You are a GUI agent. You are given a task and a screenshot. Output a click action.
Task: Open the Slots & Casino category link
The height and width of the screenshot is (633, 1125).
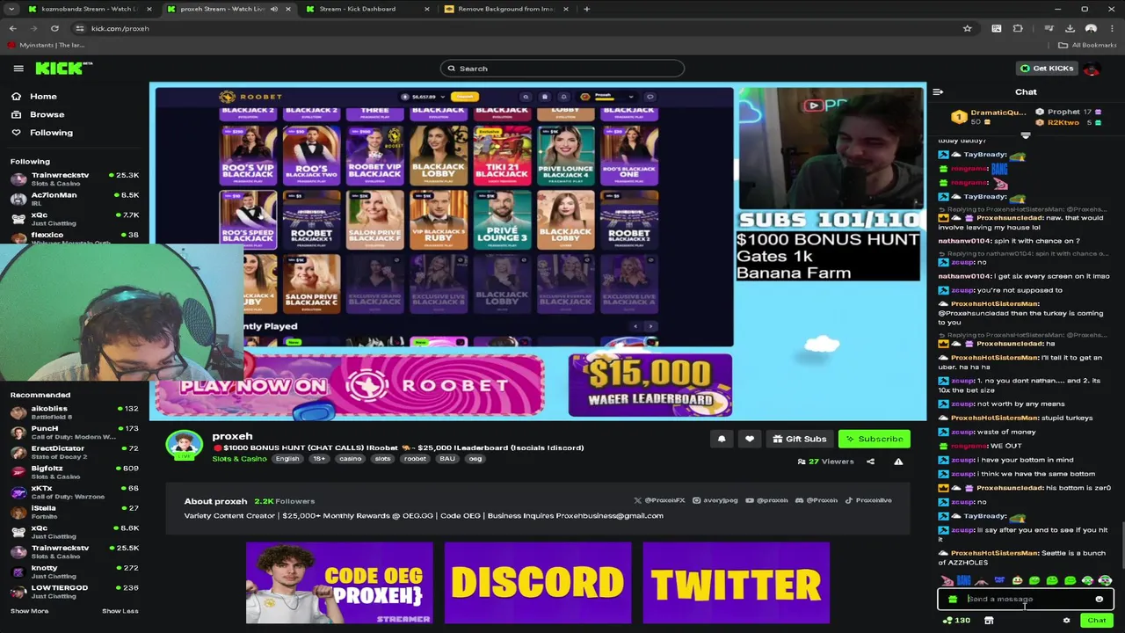click(239, 459)
